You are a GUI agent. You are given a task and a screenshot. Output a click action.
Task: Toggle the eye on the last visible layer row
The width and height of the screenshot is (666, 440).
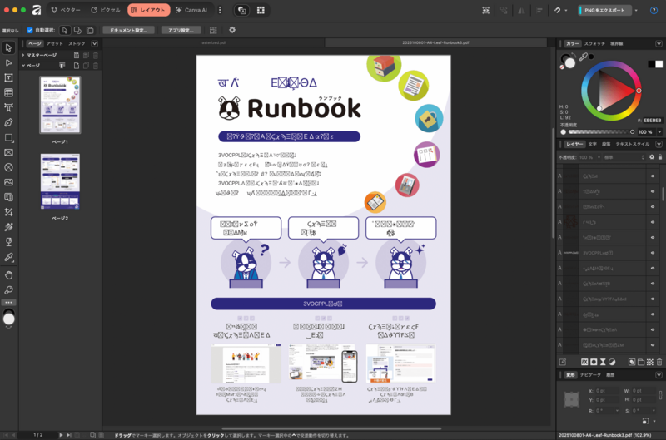(x=653, y=345)
